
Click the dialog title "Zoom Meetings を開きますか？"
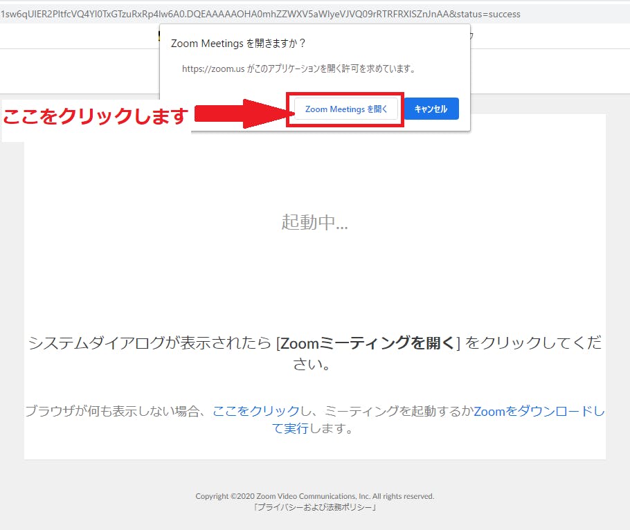[239, 44]
